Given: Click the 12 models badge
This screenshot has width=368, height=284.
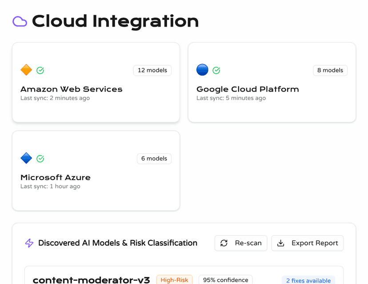Looking at the screenshot, I should tap(152, 70).
